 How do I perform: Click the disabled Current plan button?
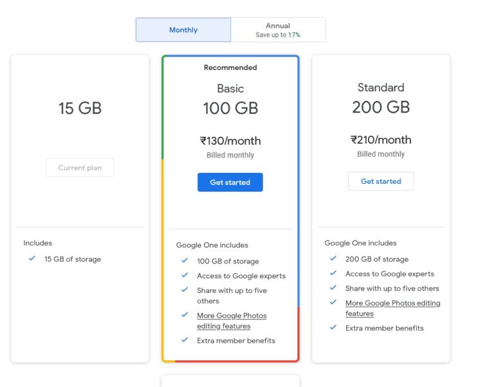pyautogui.click(x=80, y=168)
